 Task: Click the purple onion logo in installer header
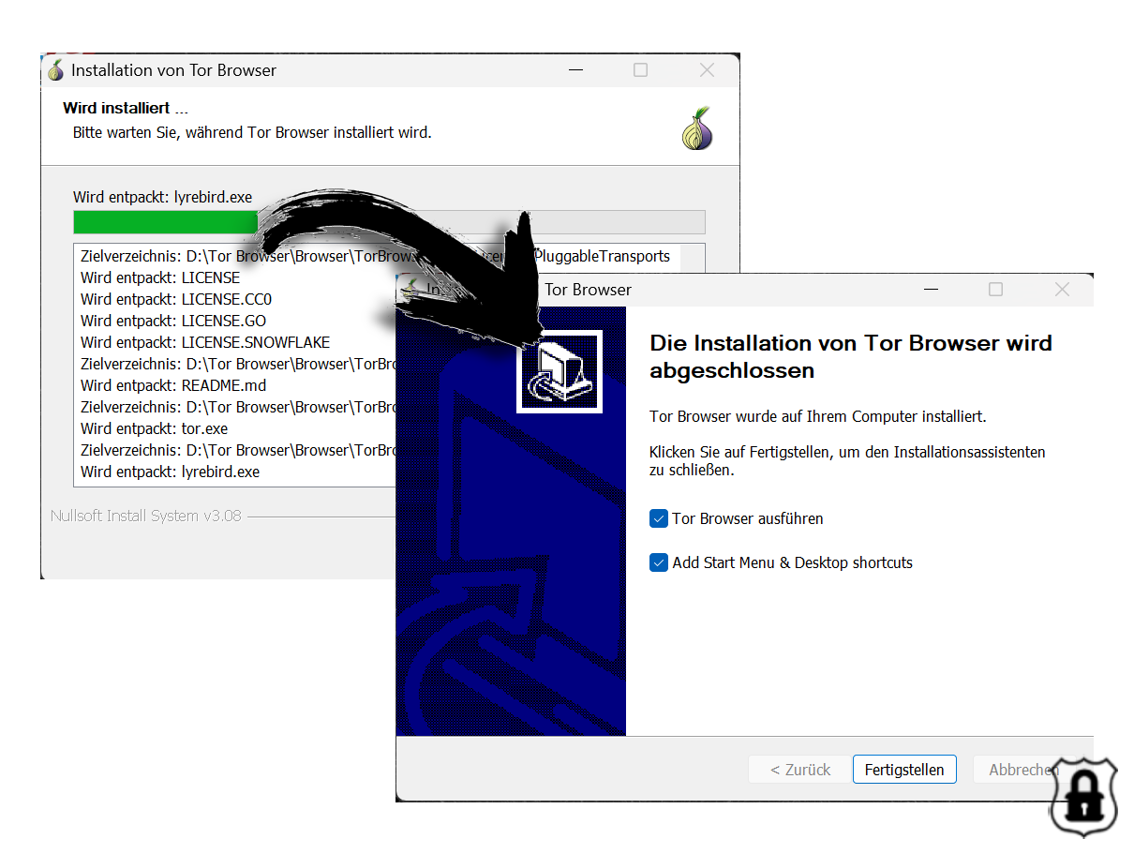click(698, 129)
